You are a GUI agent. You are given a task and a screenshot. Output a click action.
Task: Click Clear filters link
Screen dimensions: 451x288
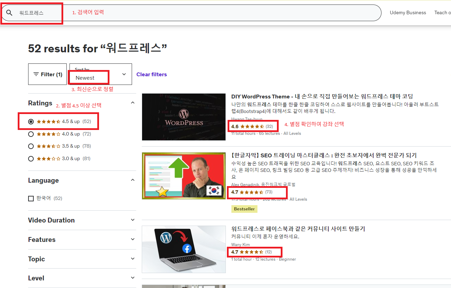151,75
